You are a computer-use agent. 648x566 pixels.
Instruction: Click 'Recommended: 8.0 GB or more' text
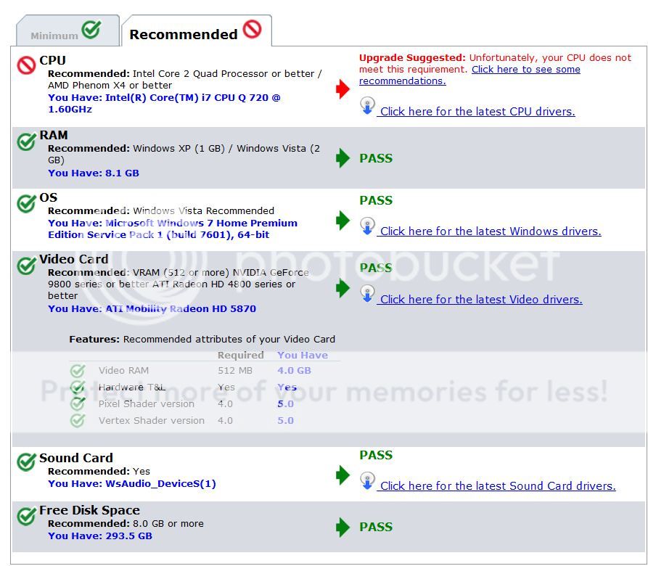(126, 523)
